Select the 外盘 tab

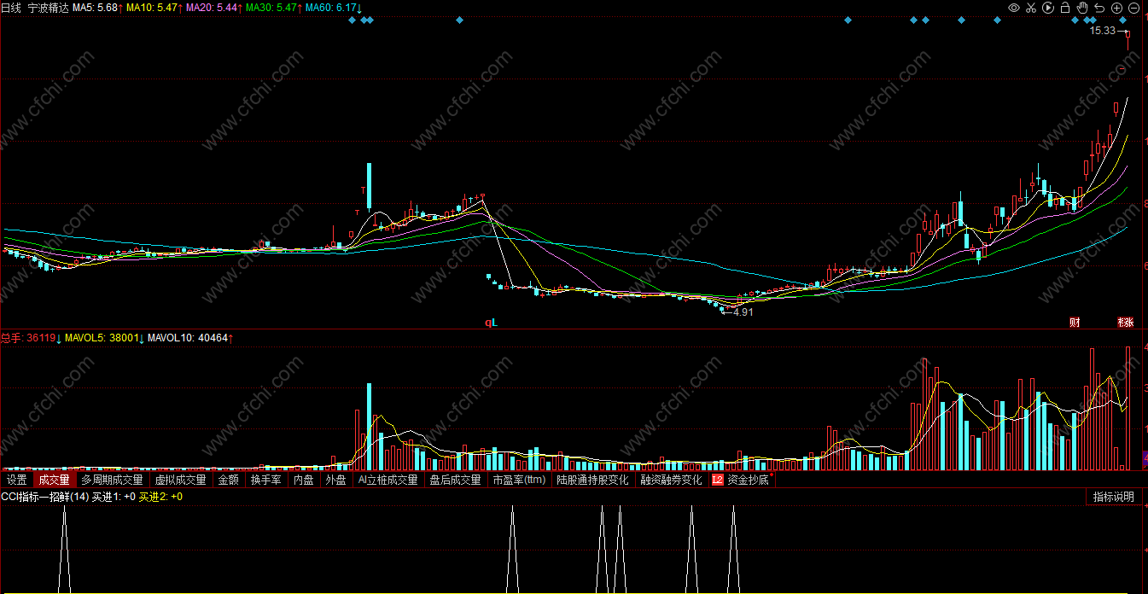click(x=335, y=480)
